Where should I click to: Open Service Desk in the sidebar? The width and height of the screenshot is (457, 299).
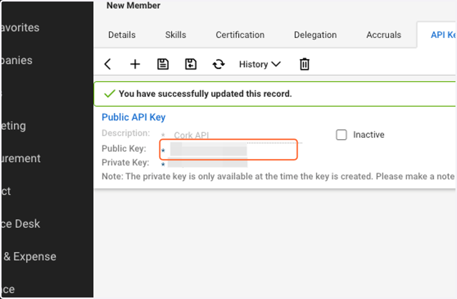[x=20, y=224]
